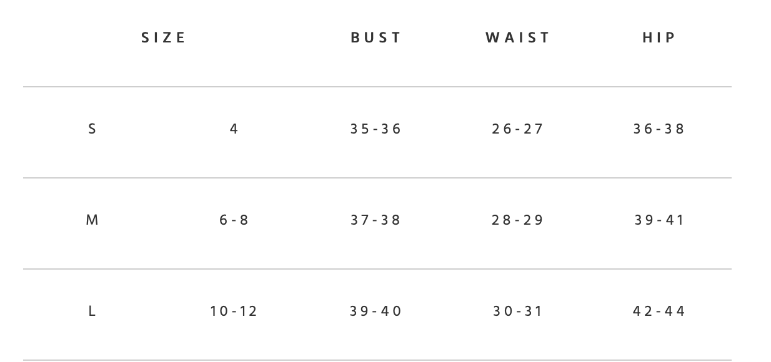This screenshot has width=771, height=362.
Task: Select the S size label
Action: click(x=92, y=129)
